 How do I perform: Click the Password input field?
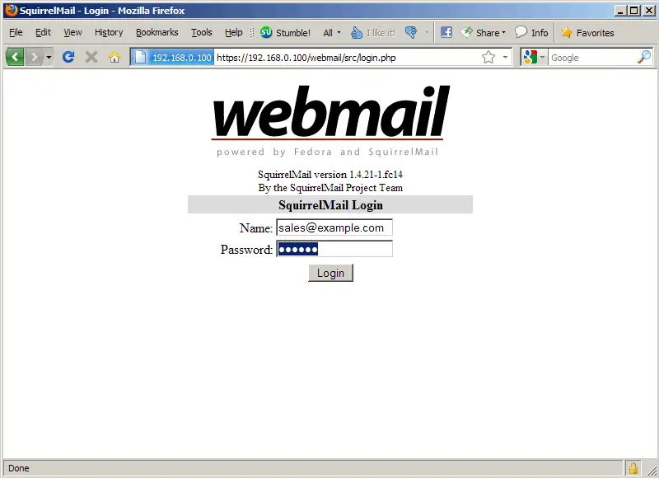[334, 249]
